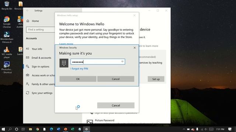Click the PIN keypad icon in Windows Security

pos(64,63)
